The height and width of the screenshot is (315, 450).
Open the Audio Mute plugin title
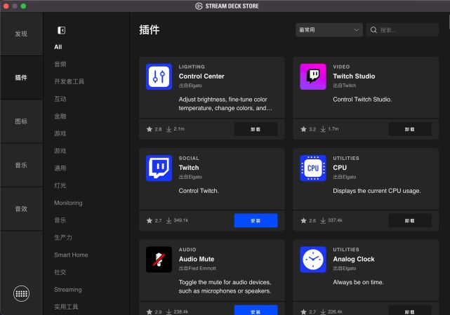(x=197, y=259)
